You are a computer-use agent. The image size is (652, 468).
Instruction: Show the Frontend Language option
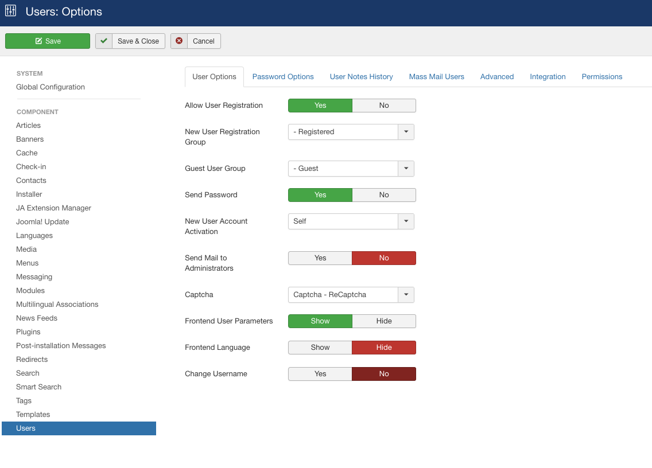[x=320, y=348]
